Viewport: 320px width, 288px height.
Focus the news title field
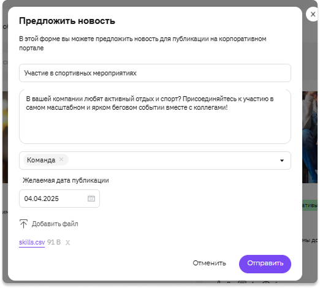tap(155, 73)
